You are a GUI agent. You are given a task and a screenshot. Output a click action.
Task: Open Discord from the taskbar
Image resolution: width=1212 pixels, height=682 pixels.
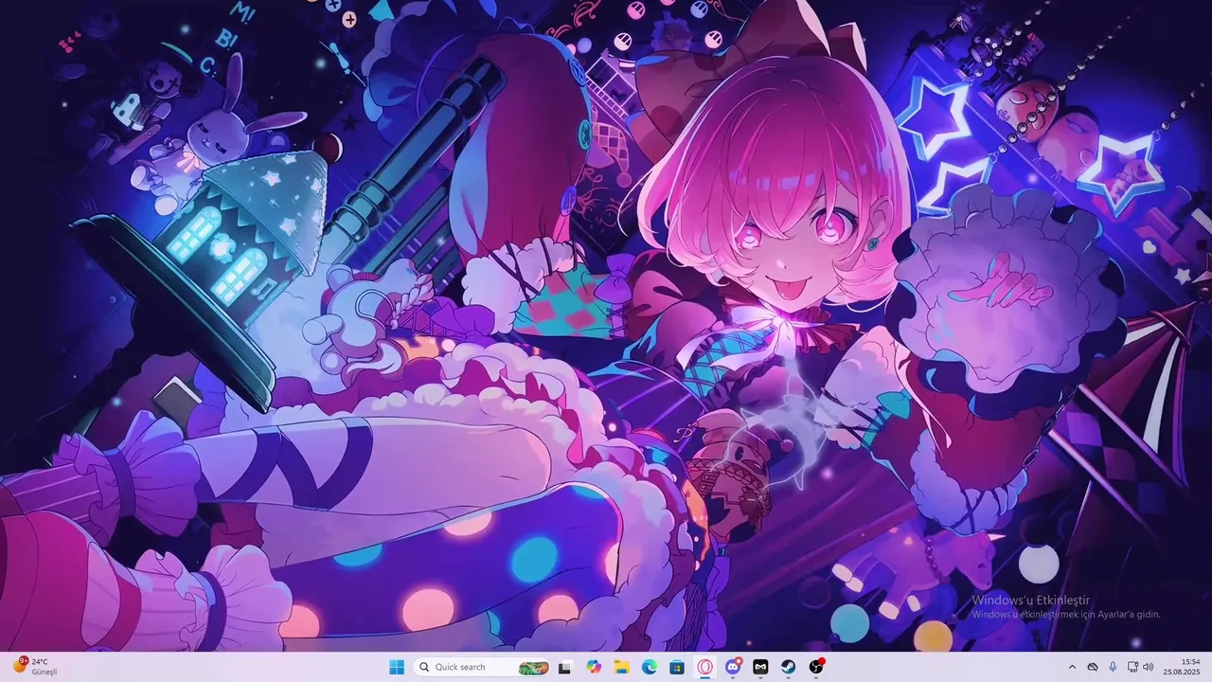coord(733,667)
